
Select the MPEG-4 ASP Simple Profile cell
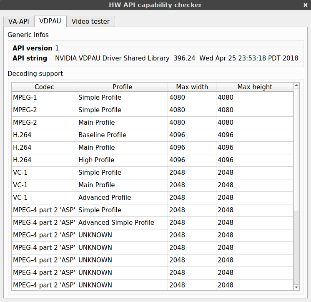pyautogui.click(x=123, y=210)
